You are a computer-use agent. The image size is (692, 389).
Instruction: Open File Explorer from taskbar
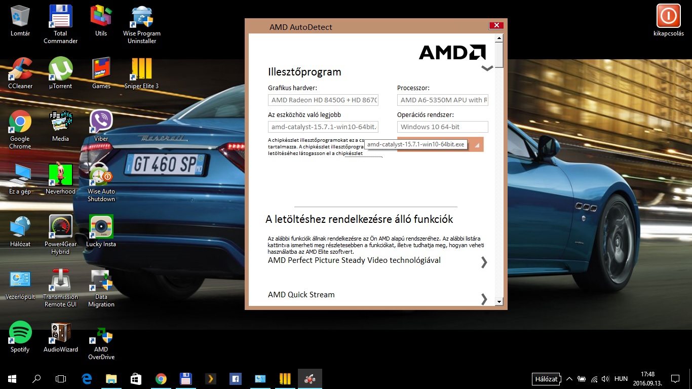coord(111,378)
